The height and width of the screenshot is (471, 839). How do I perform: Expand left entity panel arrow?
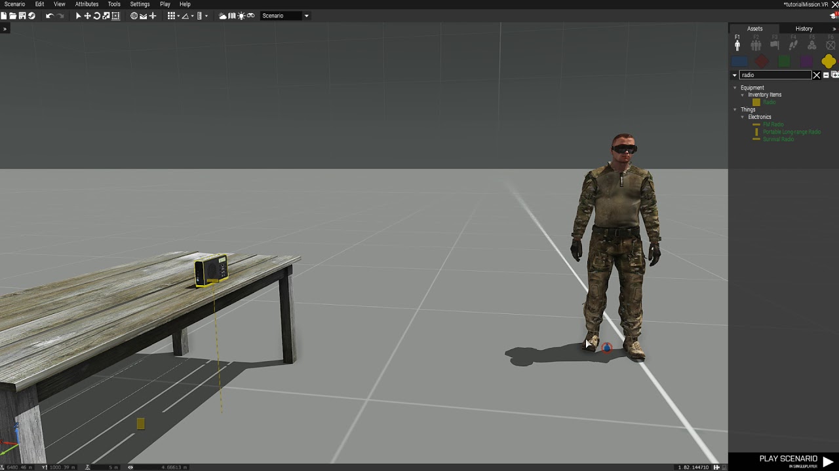coord(4,29)
